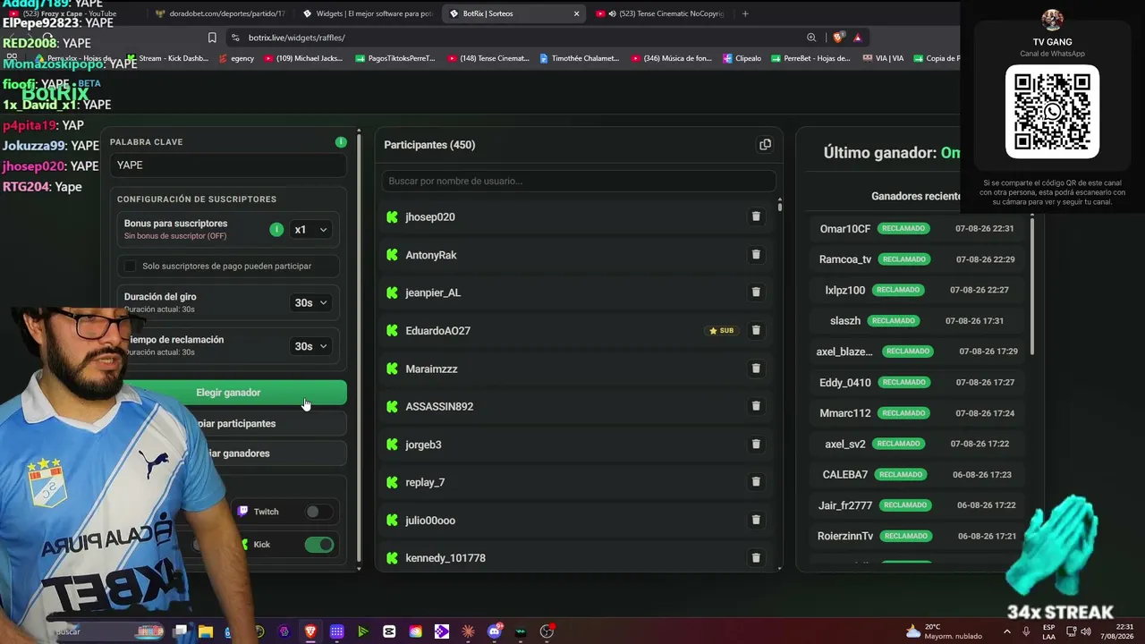Viewport: 1145px width, 644px height.
Task: Switch to the doradobet.com browser tab
Action: [x=219, y=13]
